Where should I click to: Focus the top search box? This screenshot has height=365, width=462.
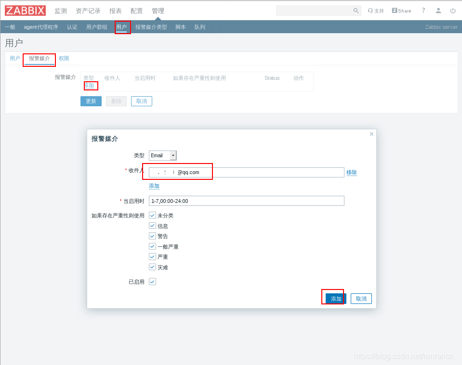tap(318, 11)
